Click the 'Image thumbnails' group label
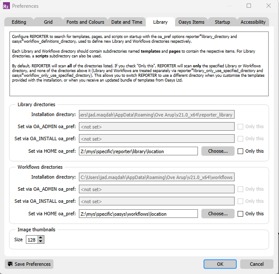Image resolution: width=279 pixels, height=274 pixels. tap(36, 230)
